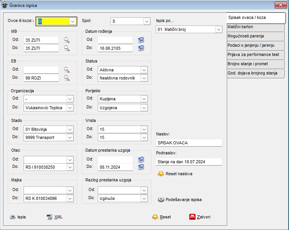Select the Mogućnosti parenja tab
289x230 pixels.
click(256, 36)
